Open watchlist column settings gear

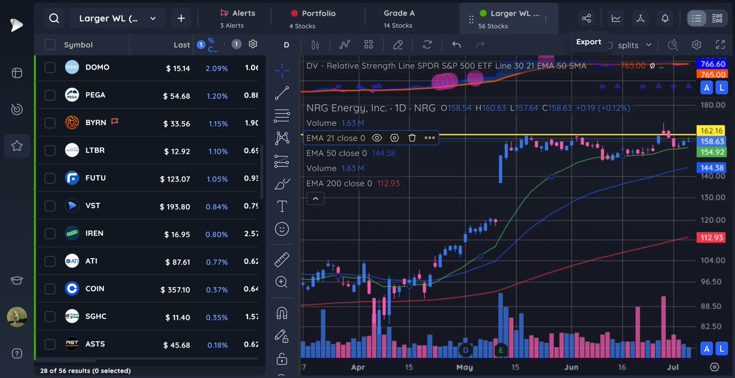point(253,44)
